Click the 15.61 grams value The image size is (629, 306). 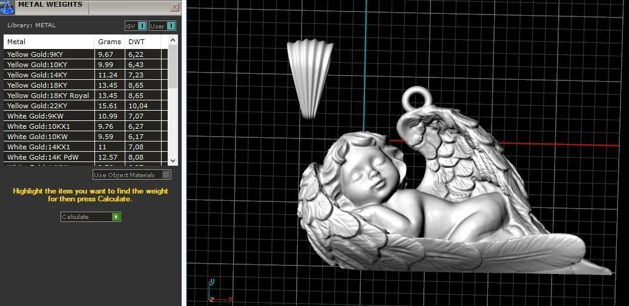(x=107, y=106)
